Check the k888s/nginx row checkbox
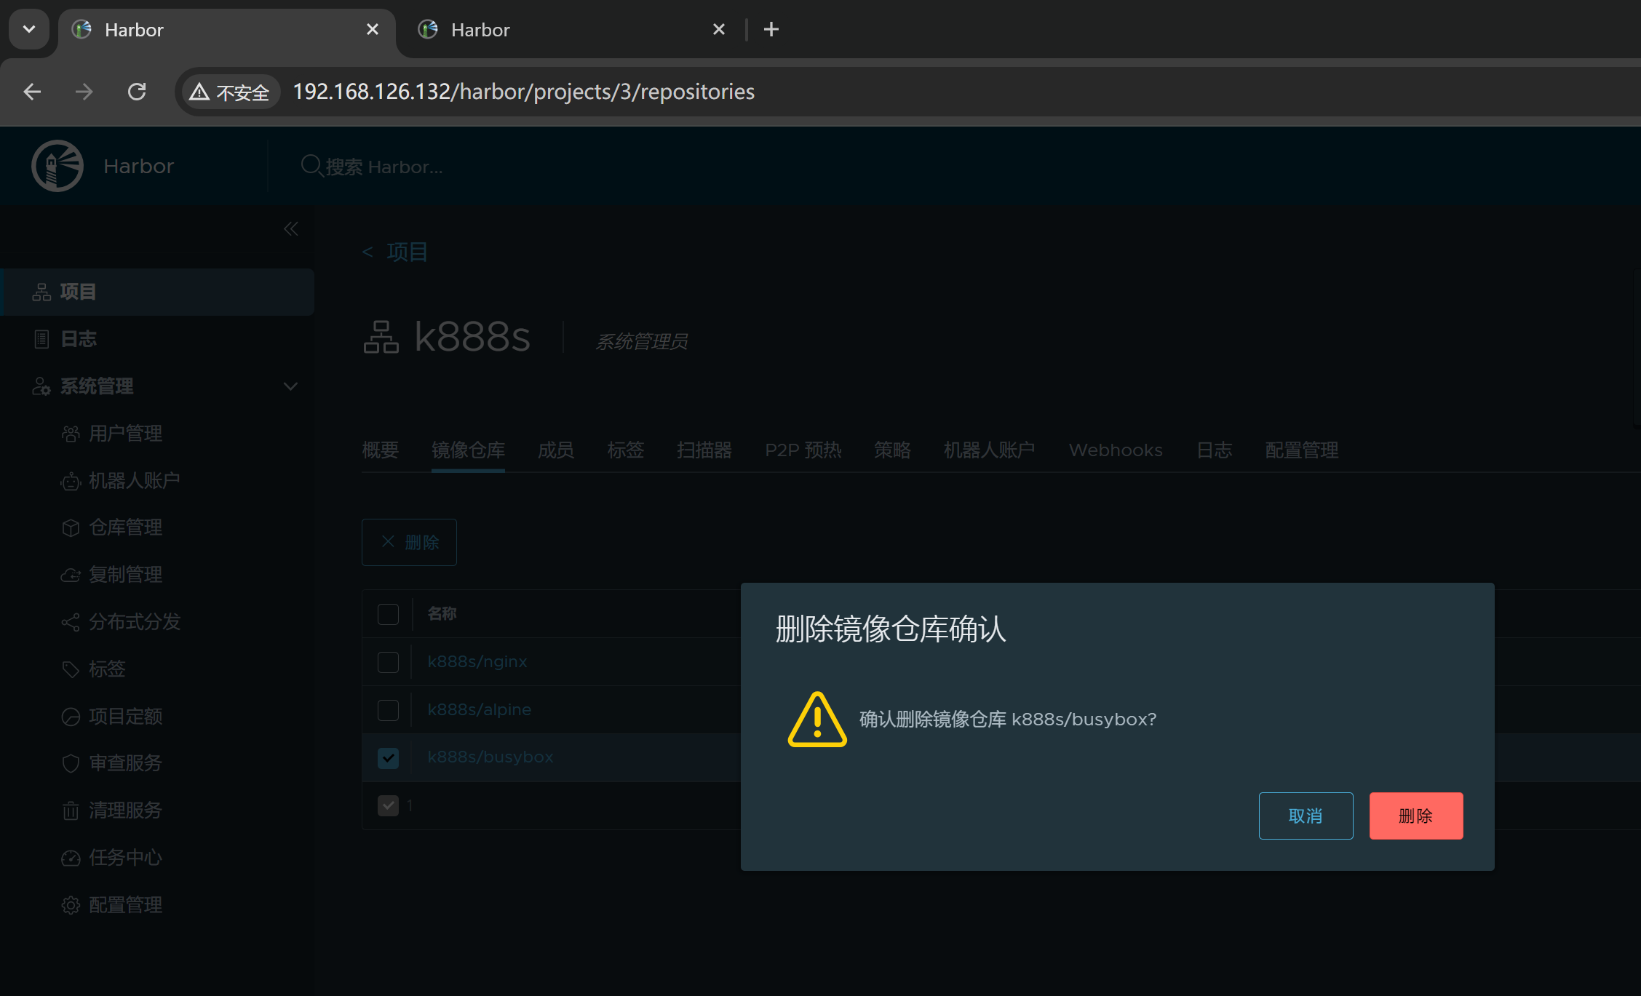This screenshot has height=996, width=1641. (388, 662)
